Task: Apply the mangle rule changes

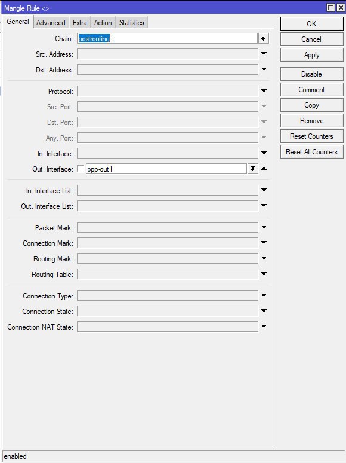Action: pyautogui.click(x=311, y=55)
